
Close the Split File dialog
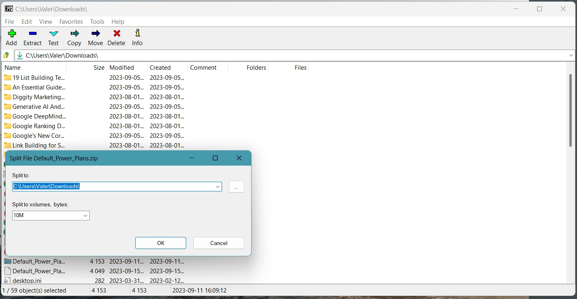(x=239, y=158)
